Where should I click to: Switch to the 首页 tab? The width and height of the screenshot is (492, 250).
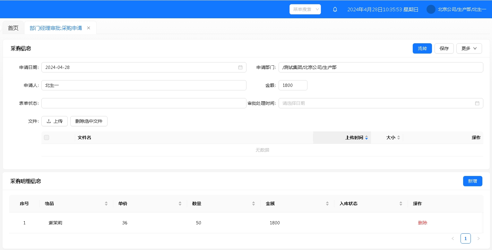(x=13, y=28)
